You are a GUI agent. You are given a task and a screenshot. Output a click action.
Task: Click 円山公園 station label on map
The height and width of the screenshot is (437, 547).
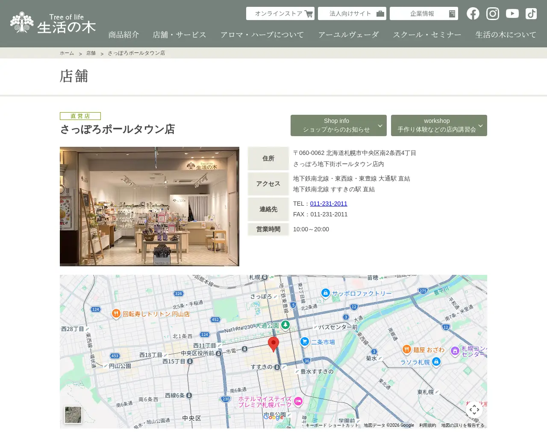click(120, 366)
